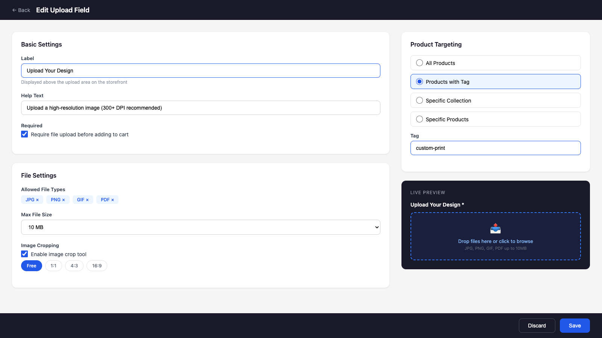The height and width of the screenshot is (338, 602).
Task: Click the Drop files here to browse link
Action: click(495, 241)
